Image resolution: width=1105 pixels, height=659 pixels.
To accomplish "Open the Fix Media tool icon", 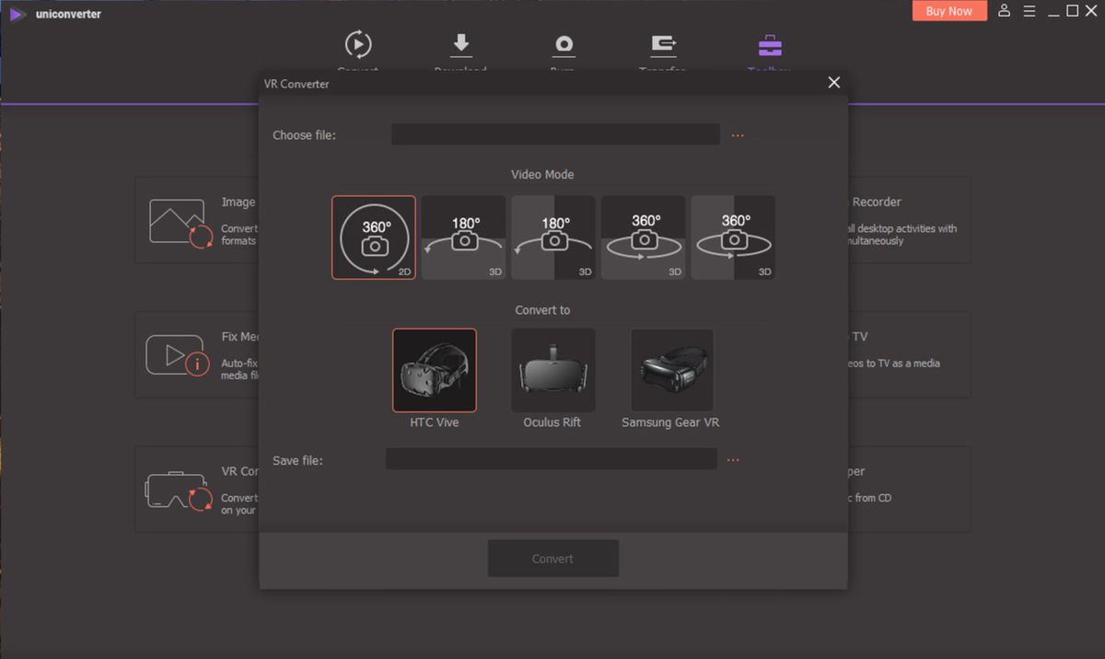I will click(176, 355).
